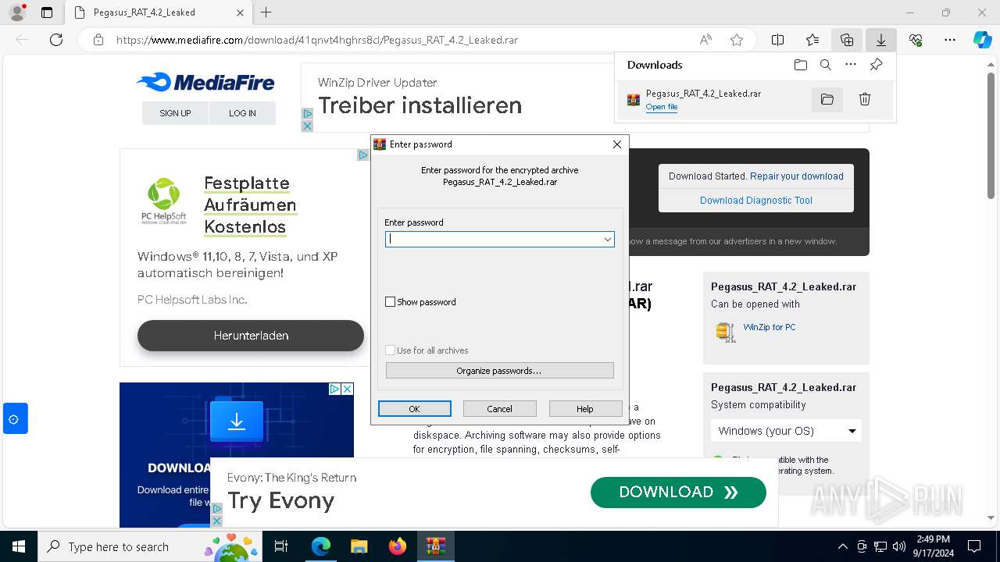The image size is (1000, 562).
Task: Show hidden system tray icons
Action: click(x=842, y=546)
